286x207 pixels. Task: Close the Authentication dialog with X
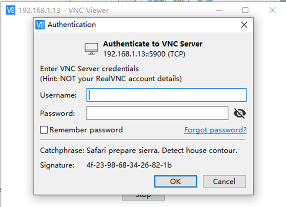click(244, 24)
